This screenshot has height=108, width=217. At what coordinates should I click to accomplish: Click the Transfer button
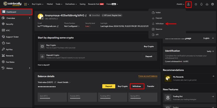(x=151, y=86)
